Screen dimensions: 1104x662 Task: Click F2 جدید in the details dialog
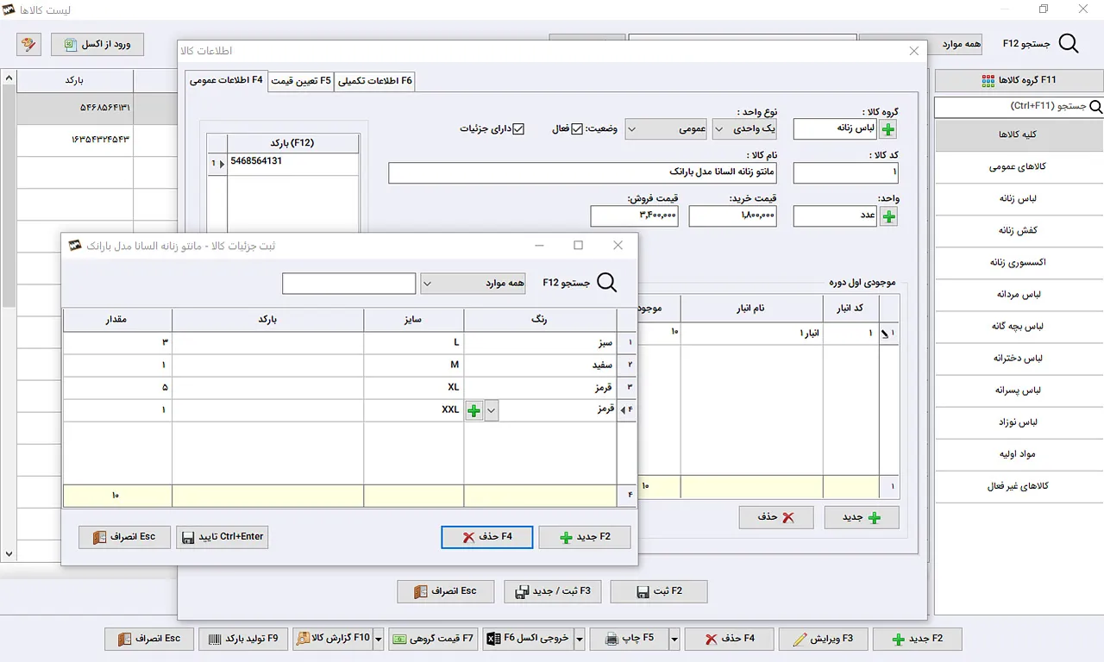pyautogui.click(x=585, y=537)
